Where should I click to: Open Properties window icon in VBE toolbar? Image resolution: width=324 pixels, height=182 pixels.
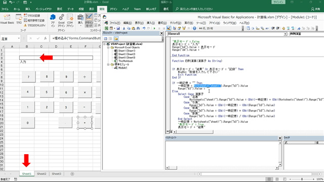(179, 28)
